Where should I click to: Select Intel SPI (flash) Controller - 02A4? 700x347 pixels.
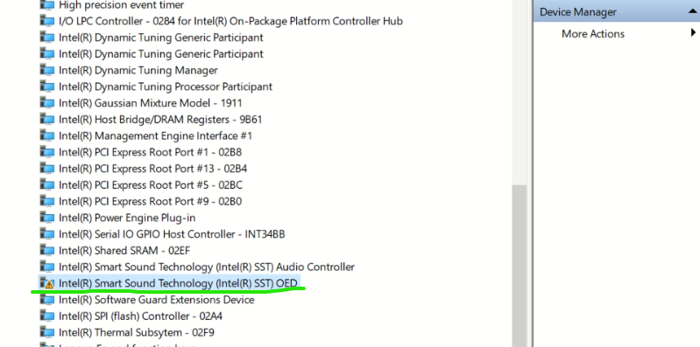(x=140, y=316)
